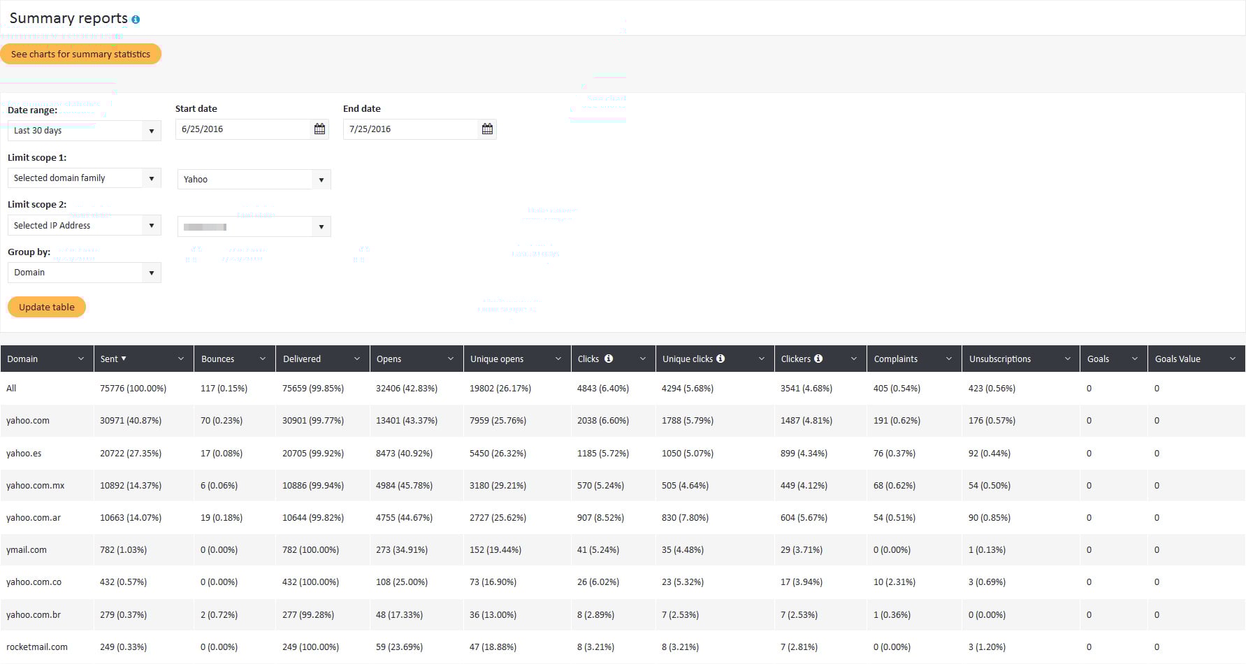Open the End date calendar picker
The width and height of the screenshot is (1246, 664).
(x=487, y=129)
